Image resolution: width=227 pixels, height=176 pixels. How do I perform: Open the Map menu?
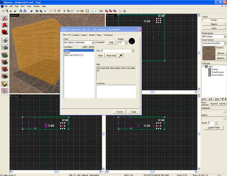click(x=16, y=6)
